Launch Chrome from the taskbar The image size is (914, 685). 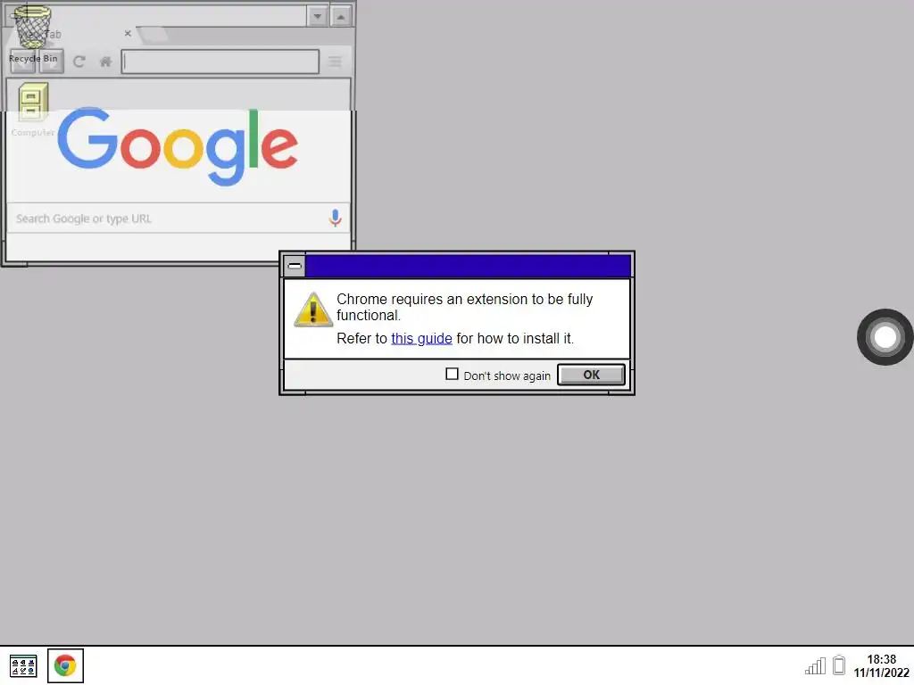pos(65,665)
